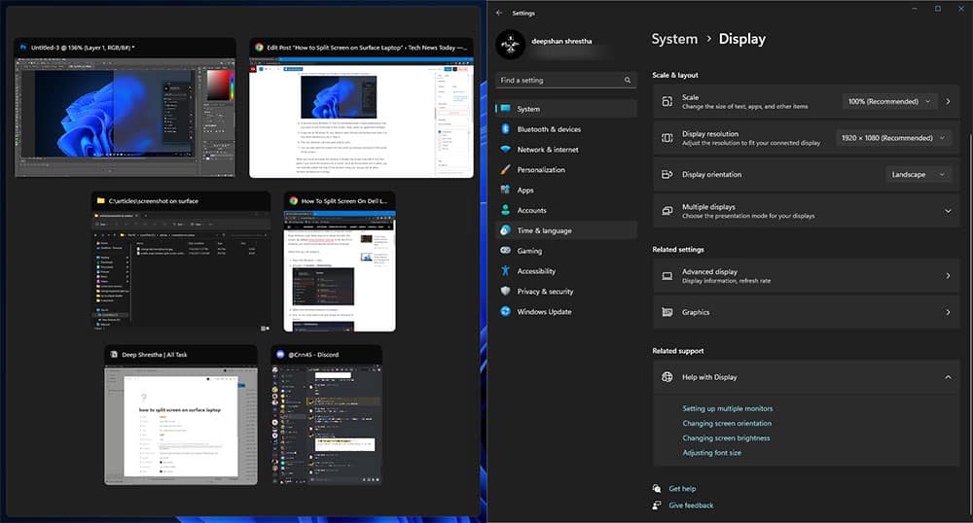Open the Display orientation Landscape dropdown
Viewport: 973px width, 523px height.
[918, 174]
